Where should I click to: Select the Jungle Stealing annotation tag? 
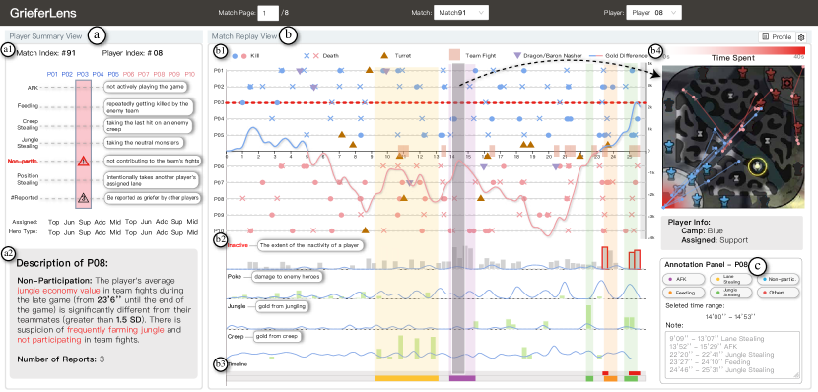click(x=731, y=293)
